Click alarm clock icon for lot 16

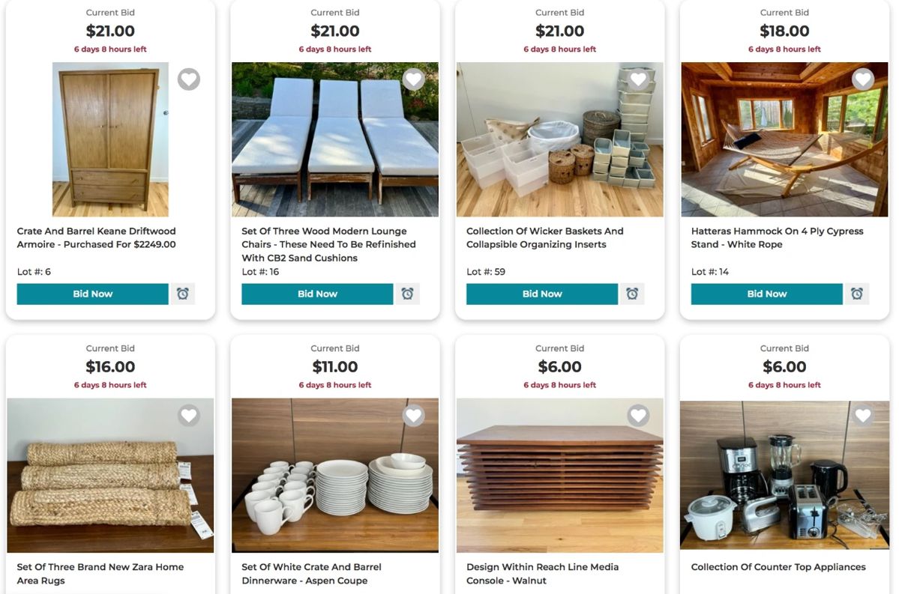coord(407,294)
